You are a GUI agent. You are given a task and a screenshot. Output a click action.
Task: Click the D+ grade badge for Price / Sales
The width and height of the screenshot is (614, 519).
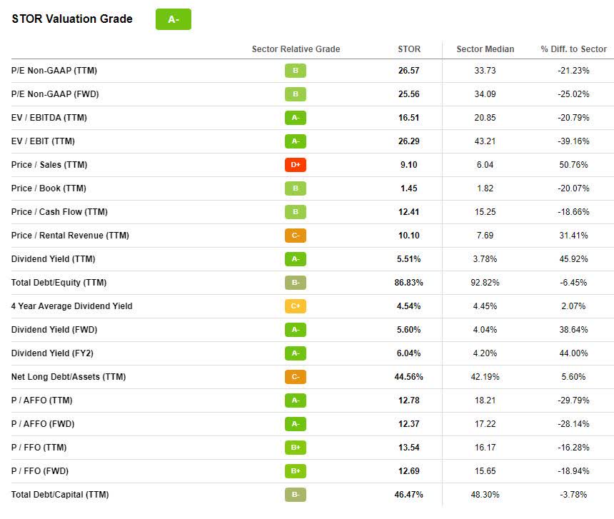(296, 165)
